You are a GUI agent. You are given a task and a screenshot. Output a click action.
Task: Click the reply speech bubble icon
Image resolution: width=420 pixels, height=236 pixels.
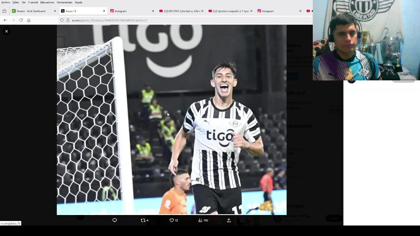115,220
